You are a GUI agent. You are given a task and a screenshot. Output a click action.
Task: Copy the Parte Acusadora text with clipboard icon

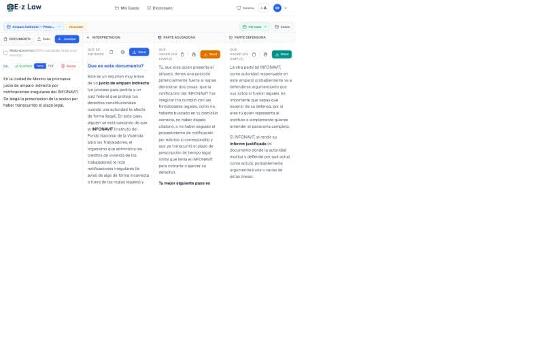tap(182, 54)
